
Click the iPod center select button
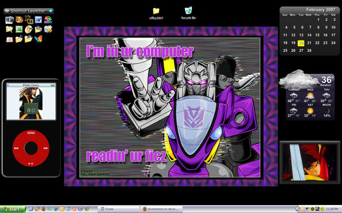point(31,148)
